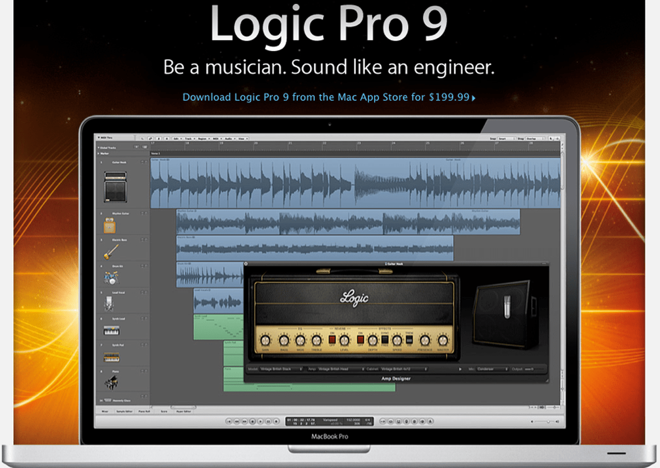Open the Model dropdown Vintage British Stack
The width and height of the screenshot is (660, 468).
[281, 369]
